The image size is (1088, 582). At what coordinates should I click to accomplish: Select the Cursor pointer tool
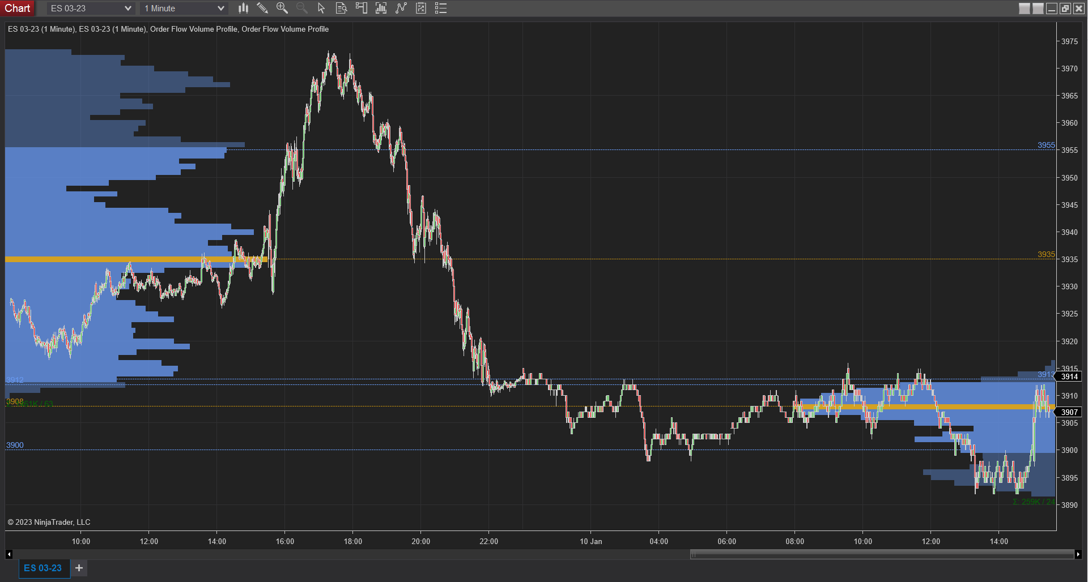(x=321, y=8)
